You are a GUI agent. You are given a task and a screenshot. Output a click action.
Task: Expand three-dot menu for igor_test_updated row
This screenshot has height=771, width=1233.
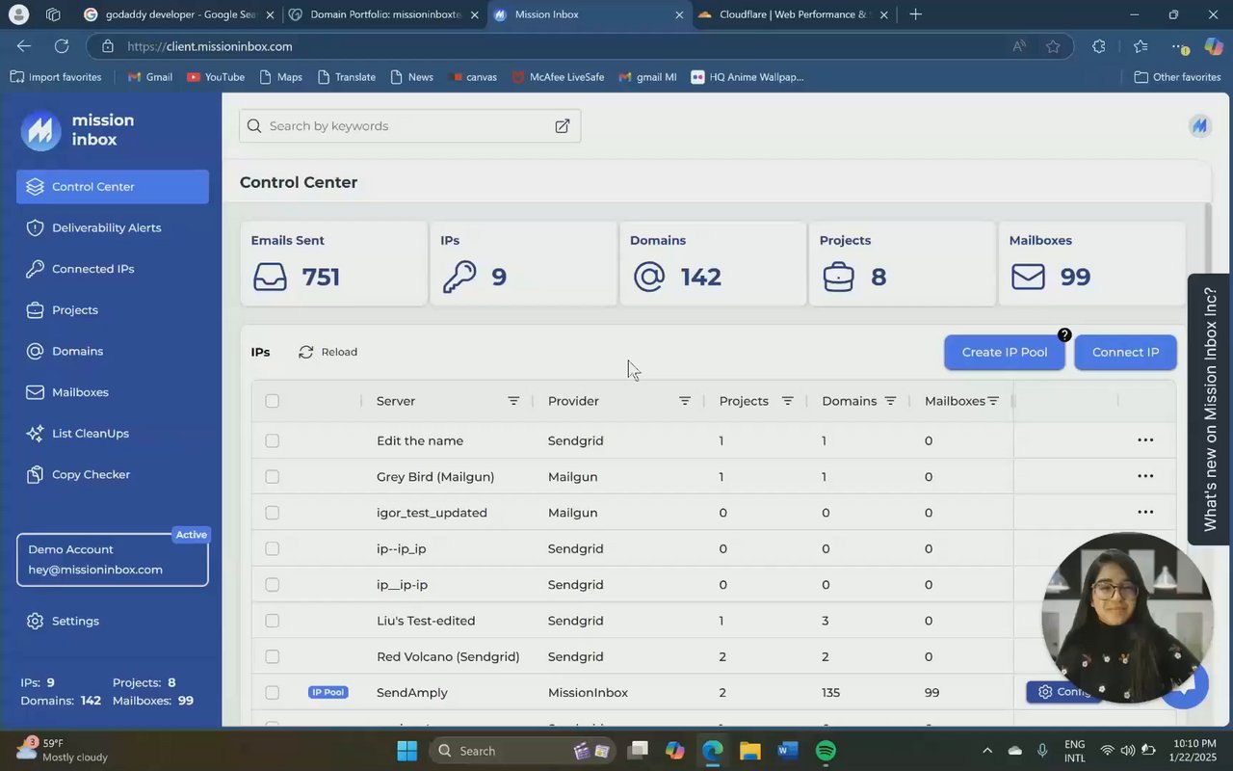pyautogui.click(x=1144, y=513)
